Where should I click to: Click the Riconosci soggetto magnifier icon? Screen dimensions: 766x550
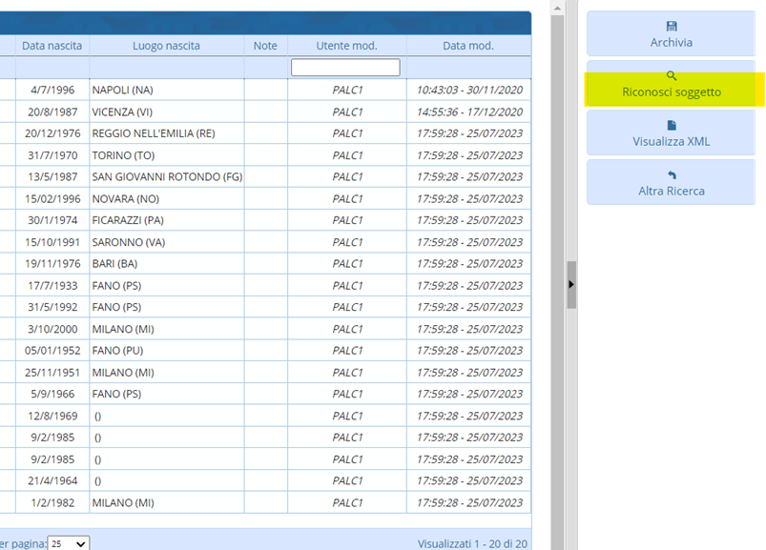pyautogui.click(x=671, y=75)
